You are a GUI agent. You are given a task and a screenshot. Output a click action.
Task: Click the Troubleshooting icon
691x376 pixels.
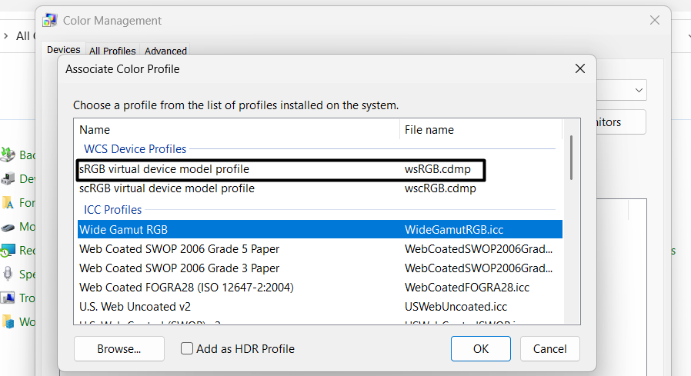point(8,298)
